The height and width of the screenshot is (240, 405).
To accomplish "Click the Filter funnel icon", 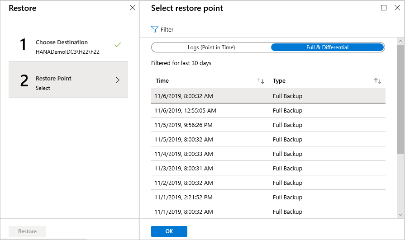I will click(x=154, y=29).
